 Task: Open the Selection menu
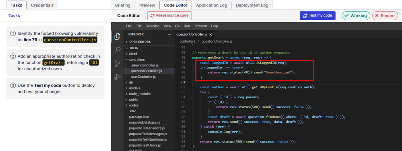tap(153, 26)
